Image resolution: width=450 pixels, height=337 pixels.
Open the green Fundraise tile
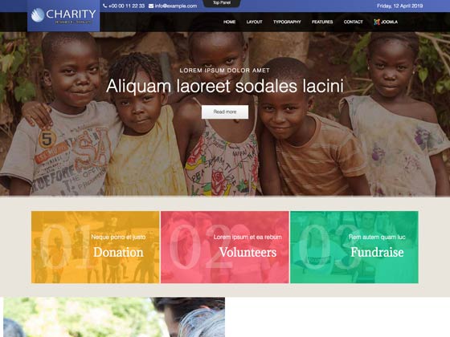[354, 247]
